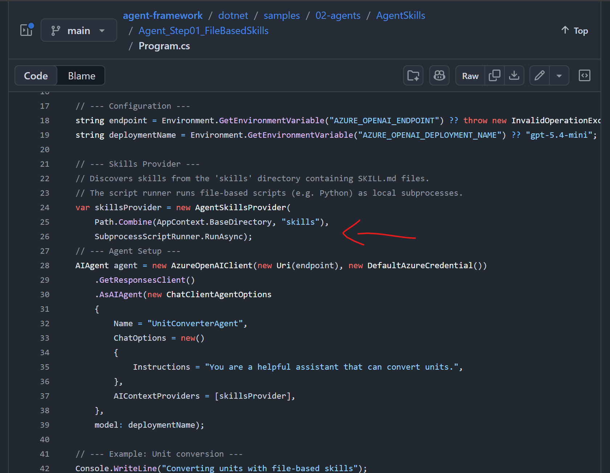
Task: Click GetResponsesClient method on line 29
Action: pos(142,280)
